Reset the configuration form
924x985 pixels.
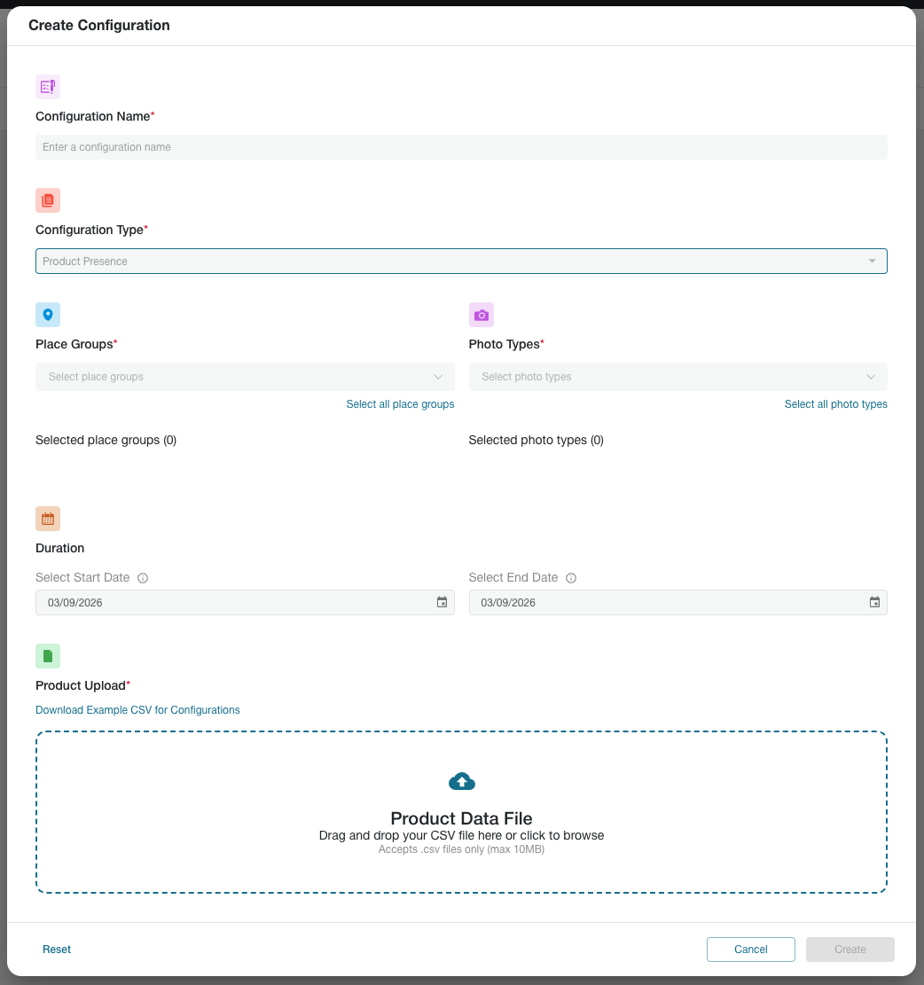click(57, 950)
